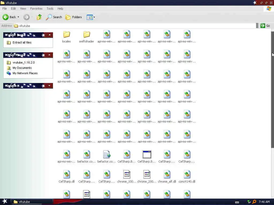
Task: Click the taskbar clock showing 7:46 AM
Action: tap(264, 202)
